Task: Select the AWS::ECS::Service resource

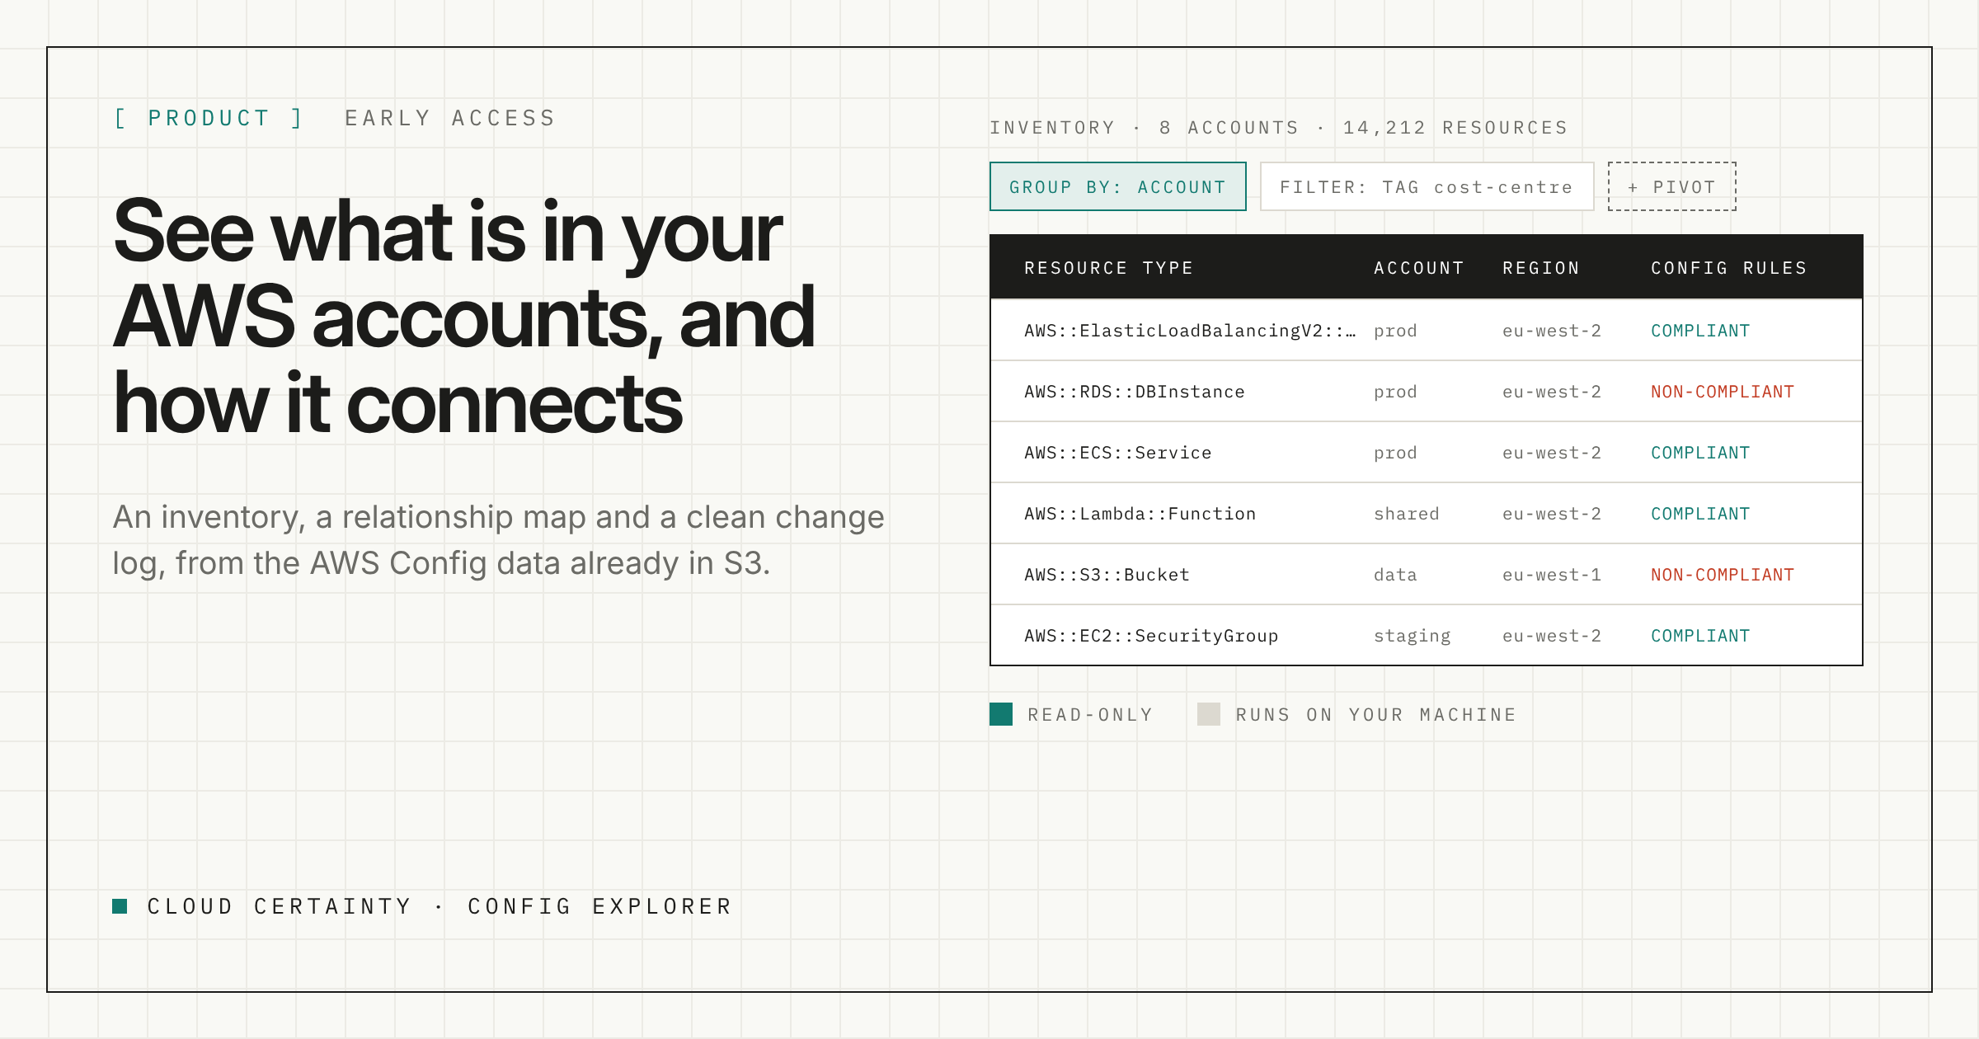Action: 1117,453
